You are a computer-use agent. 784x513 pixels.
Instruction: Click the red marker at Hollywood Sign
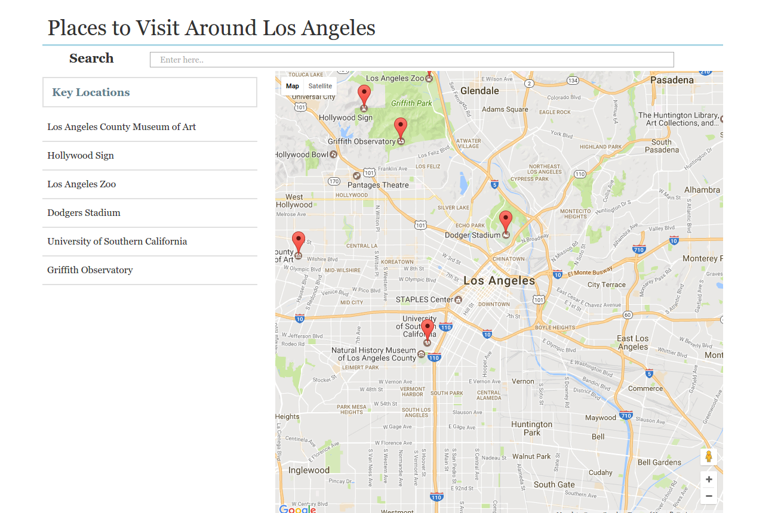pos(364,95)
